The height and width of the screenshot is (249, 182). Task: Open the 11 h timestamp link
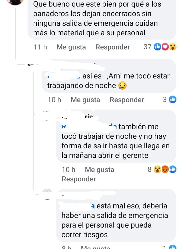tap(40, 47)
